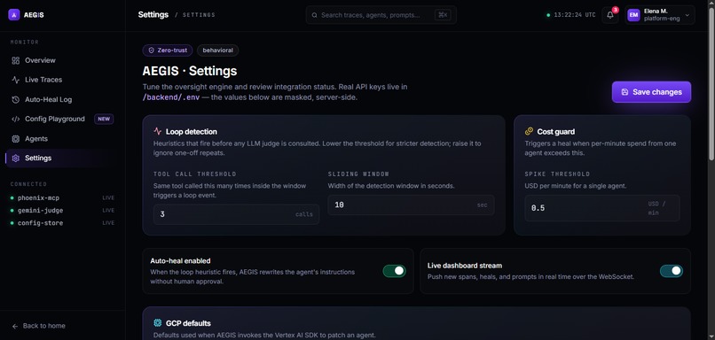Click the TOOL CALL THRESHOLD label
The image size is (715, 340).
click(194, 174)
